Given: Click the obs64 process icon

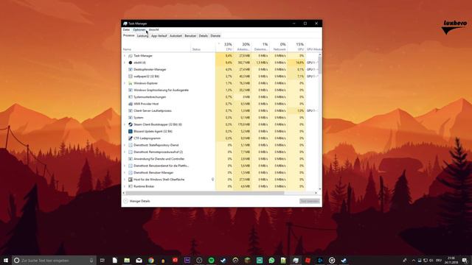Looking at the screenshot, I should tap(131, 63).
